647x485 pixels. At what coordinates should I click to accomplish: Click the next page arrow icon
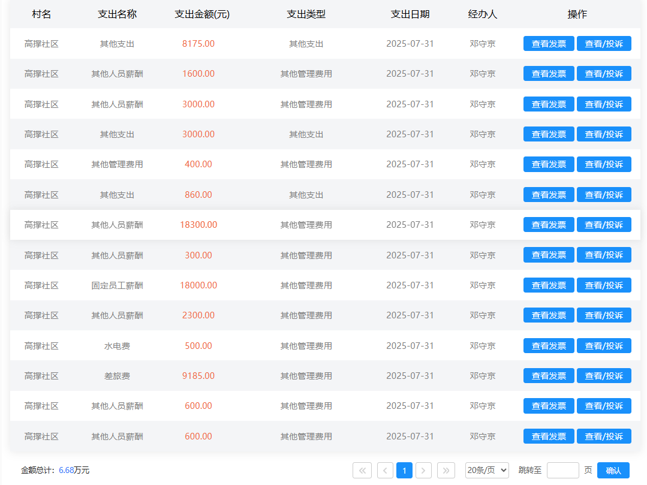click(424, 471)
